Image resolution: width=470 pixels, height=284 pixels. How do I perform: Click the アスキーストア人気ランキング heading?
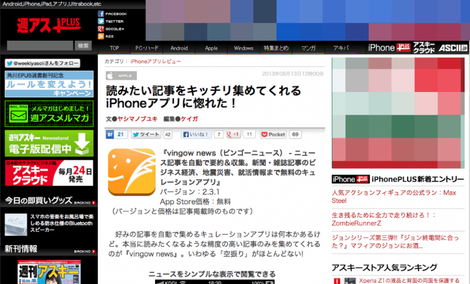click(385, 268)
